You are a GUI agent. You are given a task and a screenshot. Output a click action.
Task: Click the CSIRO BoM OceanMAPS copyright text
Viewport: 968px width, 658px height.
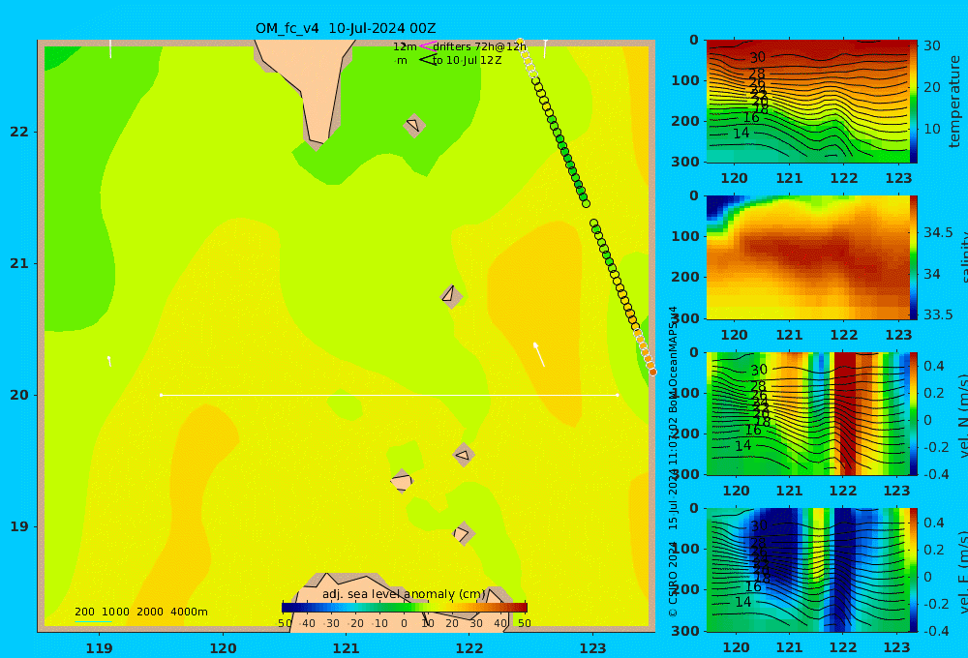tap(673, 462)
